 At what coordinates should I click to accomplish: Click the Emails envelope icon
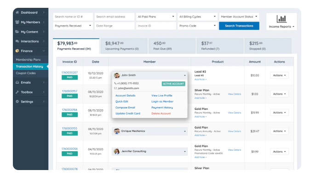17,82
